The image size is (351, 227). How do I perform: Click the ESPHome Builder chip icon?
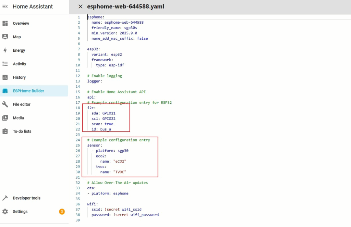[5, 91]
